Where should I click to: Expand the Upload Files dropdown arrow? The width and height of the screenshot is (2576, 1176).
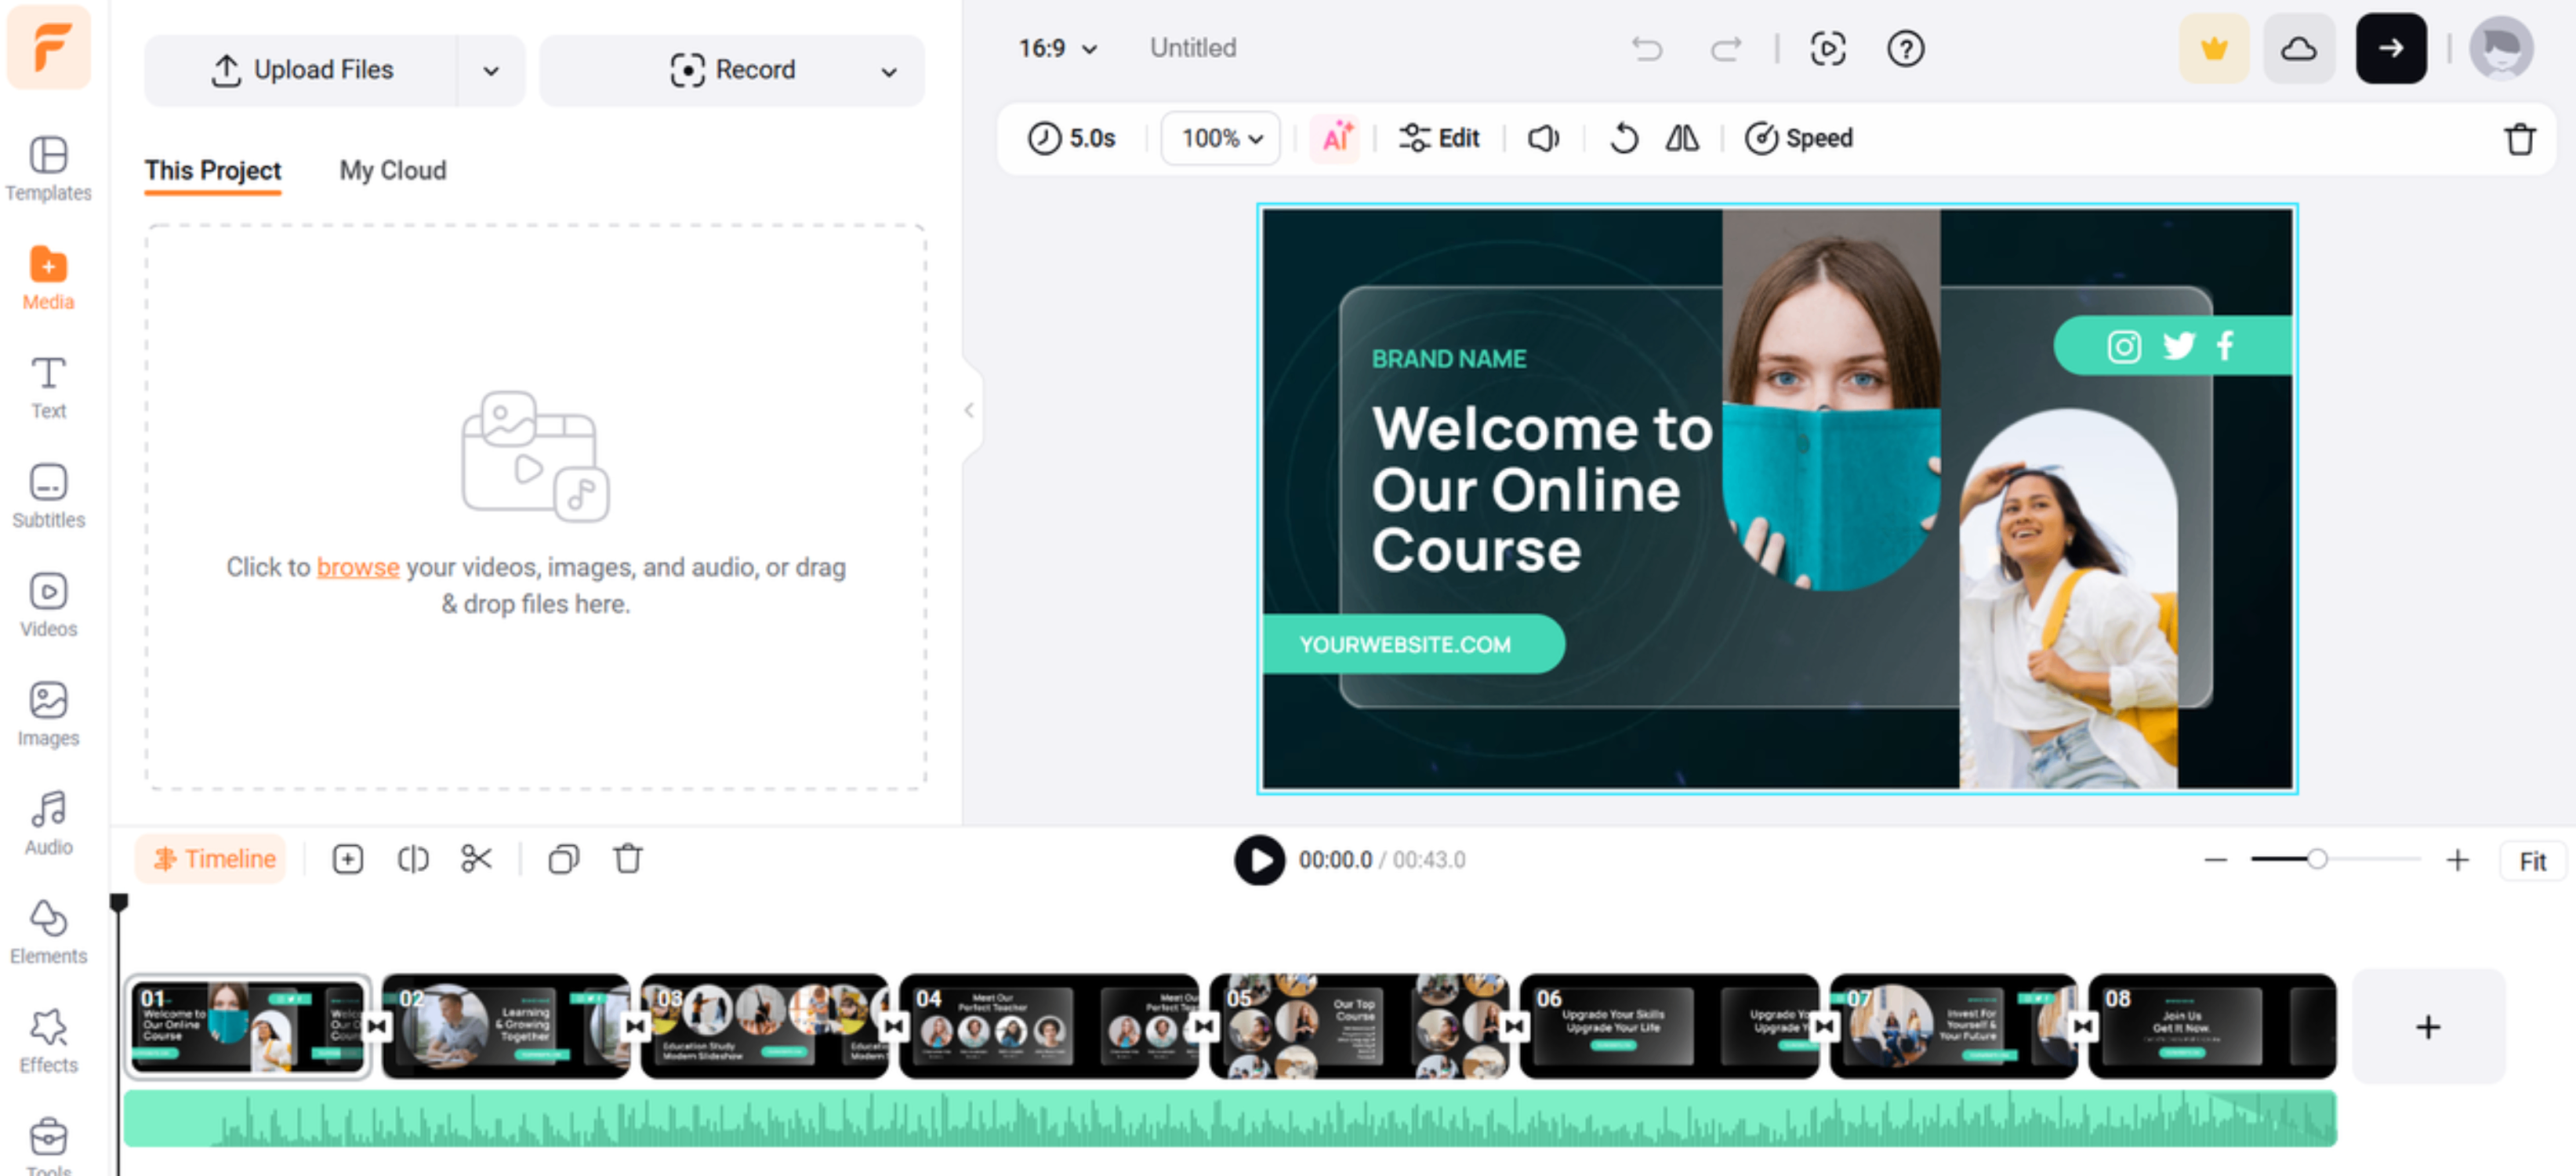pos(491,70)
